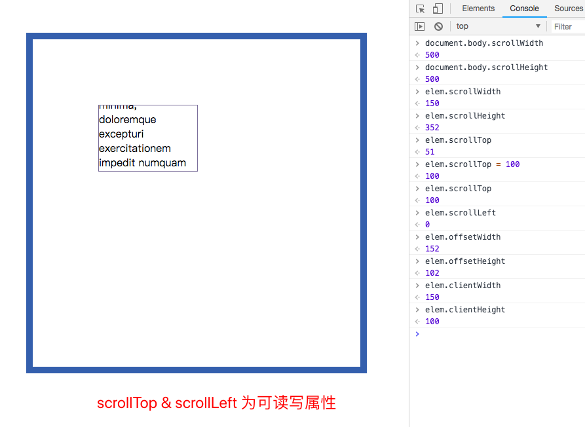Click the elem.scrollLeft console entry
Screen dimensions: 585x427
[460, 213]
